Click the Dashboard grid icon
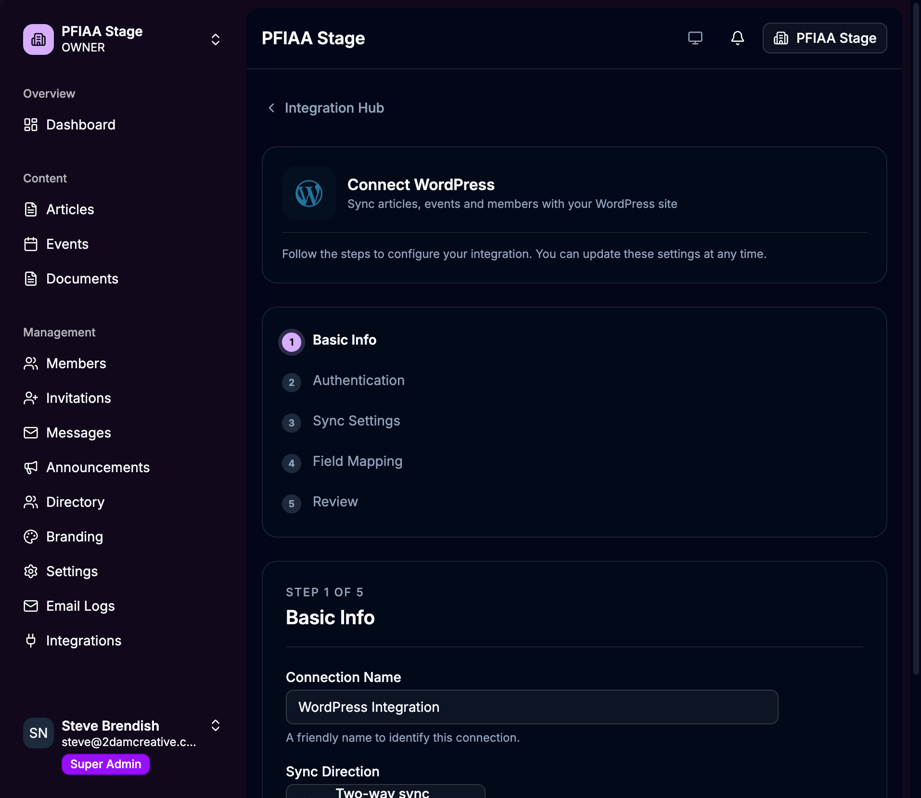 pyautogui.click(x=31, y=125)
